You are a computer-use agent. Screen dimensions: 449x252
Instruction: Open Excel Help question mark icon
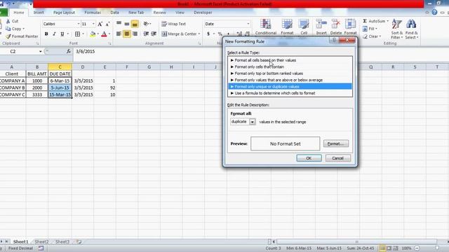click(434, 13)
